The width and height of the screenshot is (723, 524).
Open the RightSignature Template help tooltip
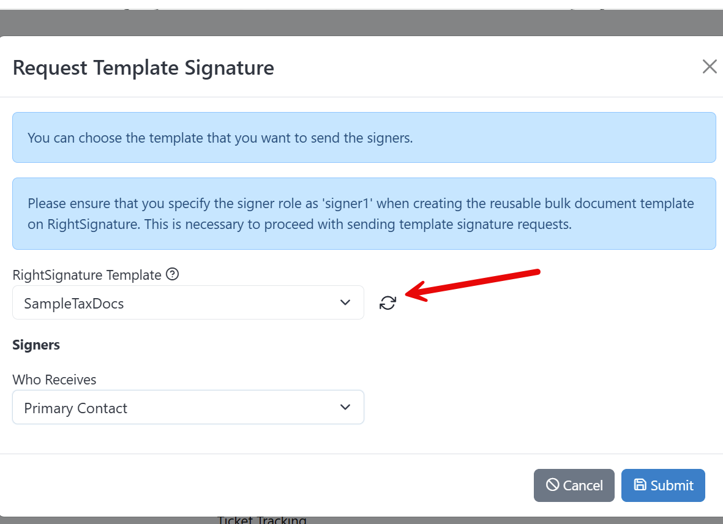(172, 274)
